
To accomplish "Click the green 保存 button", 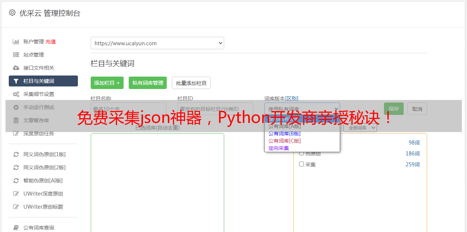I will [x=394, y=109].
